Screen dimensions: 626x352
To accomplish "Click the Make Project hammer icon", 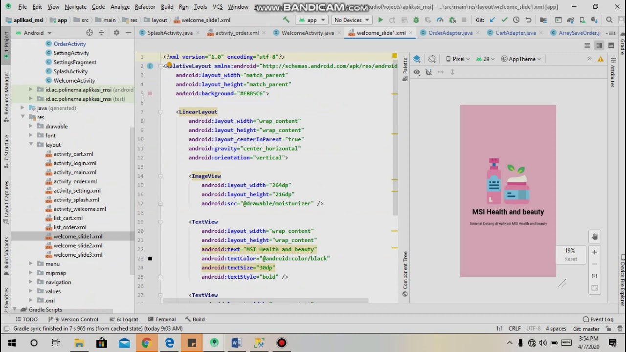I will point(286,20).
